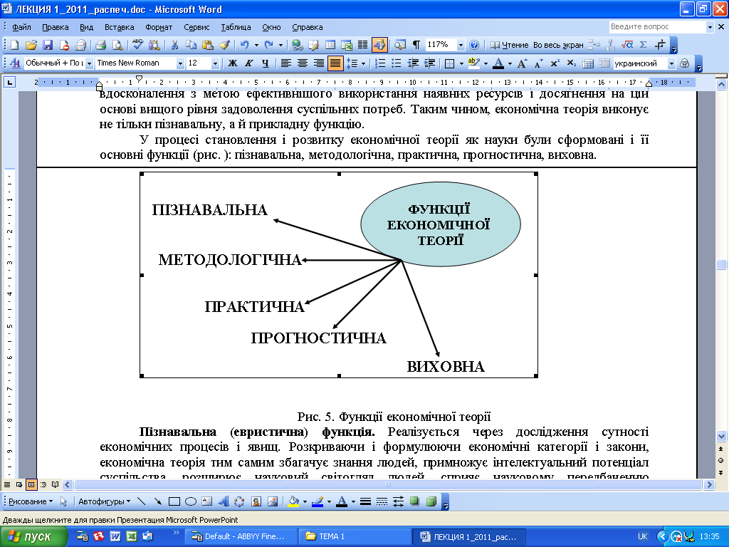729x547 pixels.
Task: Switch to Чтение reading mode
Action: [510, 45]
